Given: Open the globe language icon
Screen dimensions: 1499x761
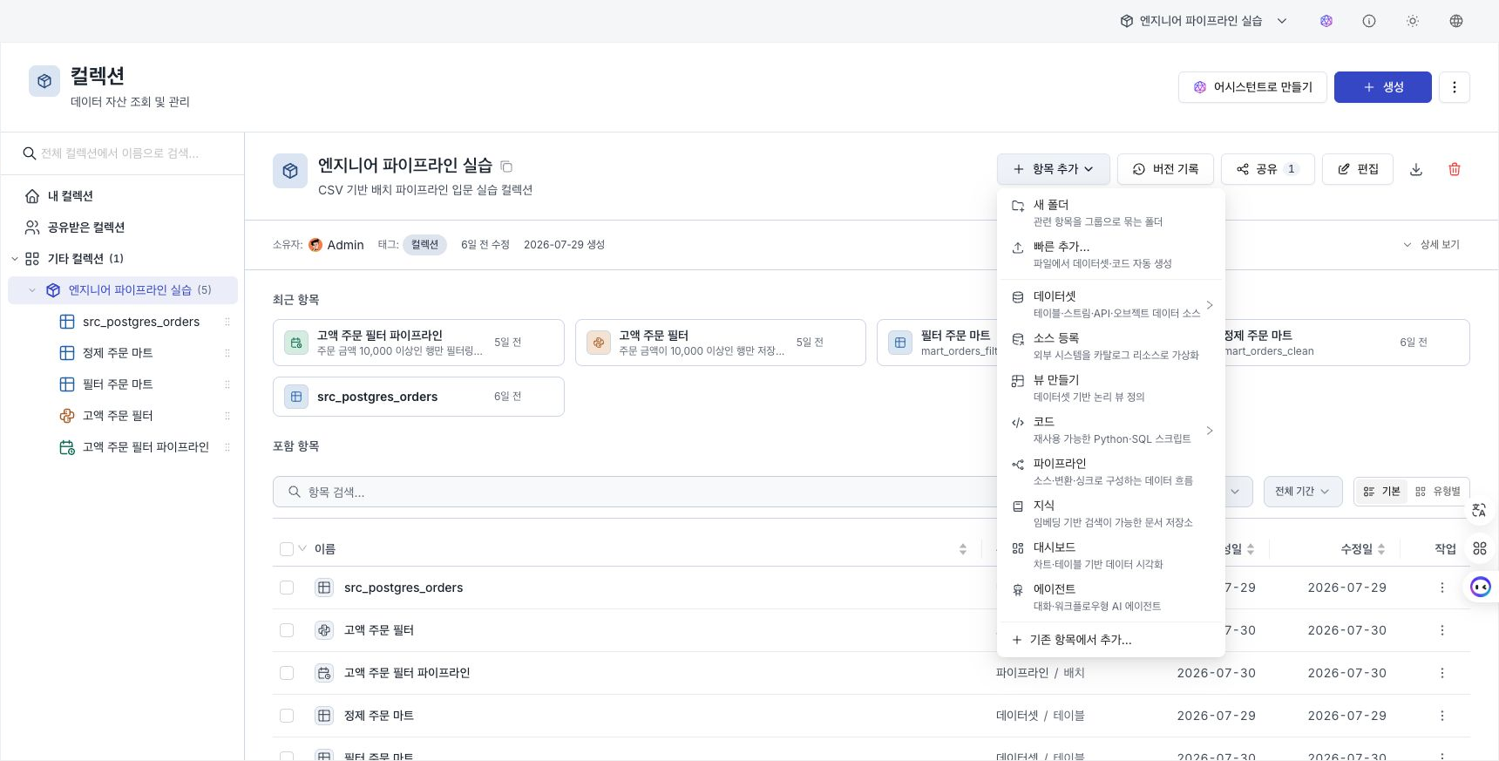Looking at the screenshot, I should coord(1456,21).
